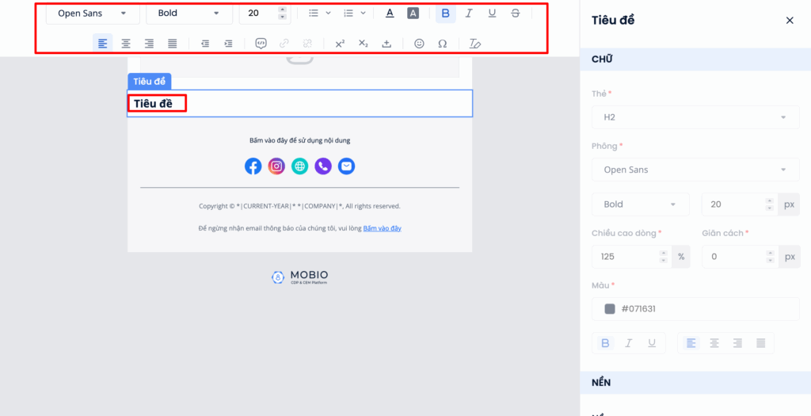Click the clear formatting icon in toolbar
The width and height of the screenshot is (811, 416).
pyautogui.click(x=474, y=44)
